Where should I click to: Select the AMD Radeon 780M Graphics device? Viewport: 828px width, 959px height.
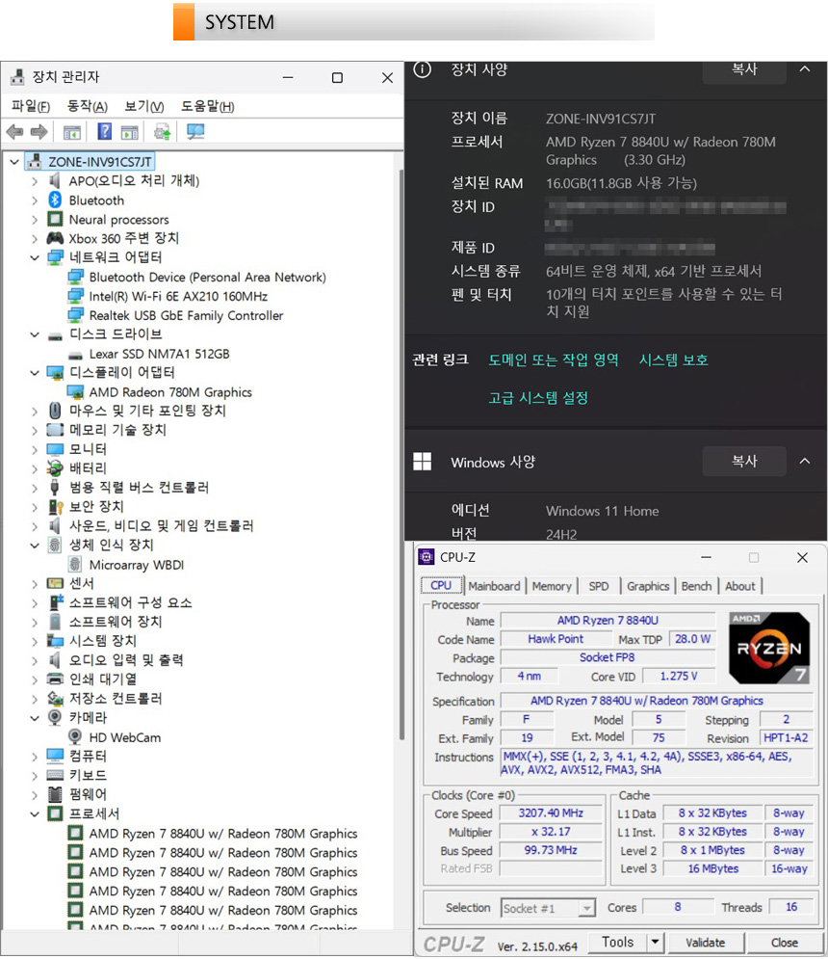coord(169,392)
